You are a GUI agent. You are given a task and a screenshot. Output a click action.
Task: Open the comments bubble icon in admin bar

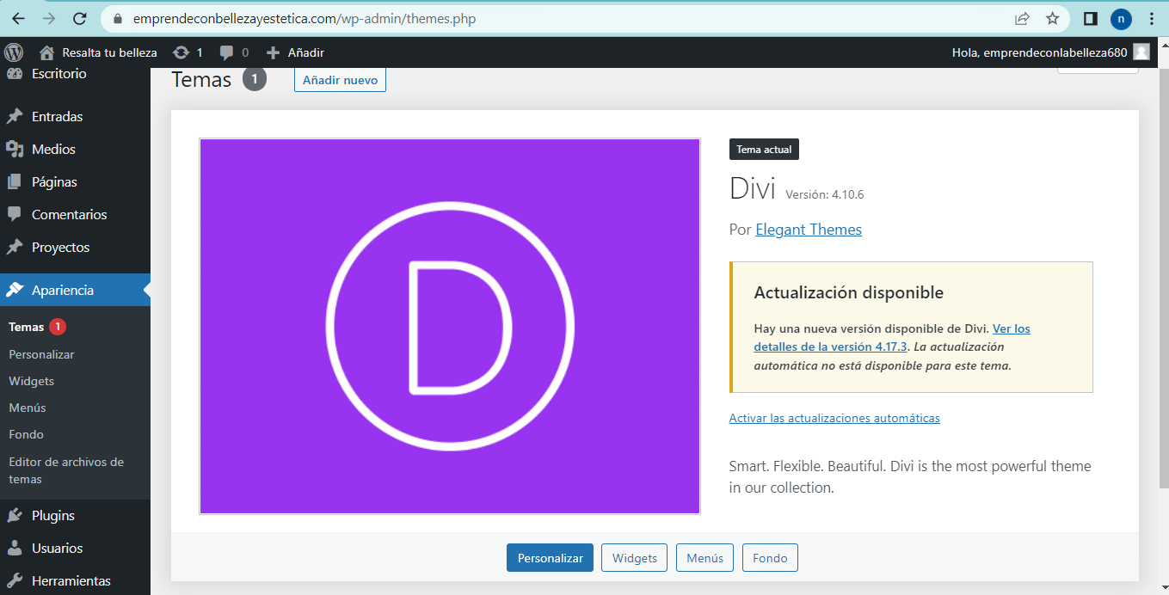point(234,52)
